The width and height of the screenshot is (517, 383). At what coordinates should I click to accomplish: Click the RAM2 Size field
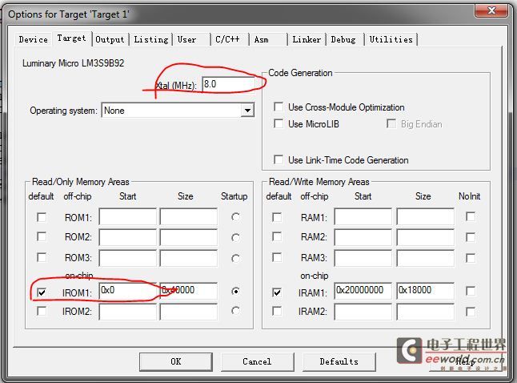pos(425,237)
